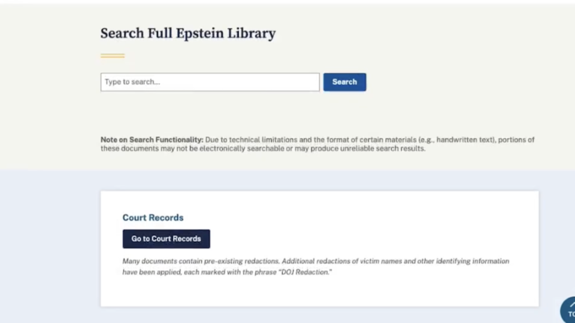Click the "Search Full Epstein Library" heading
575x323 pixels.
(188, 33)
